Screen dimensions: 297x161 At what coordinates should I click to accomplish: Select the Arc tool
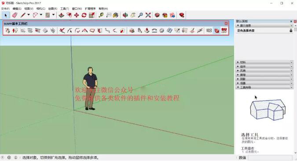coord(35,15)
